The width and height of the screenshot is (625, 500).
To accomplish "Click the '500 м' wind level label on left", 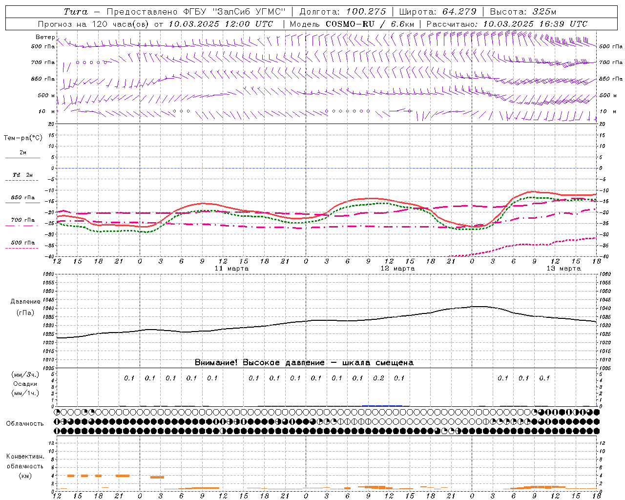I will pyautogui.click(x=46, y=95).
